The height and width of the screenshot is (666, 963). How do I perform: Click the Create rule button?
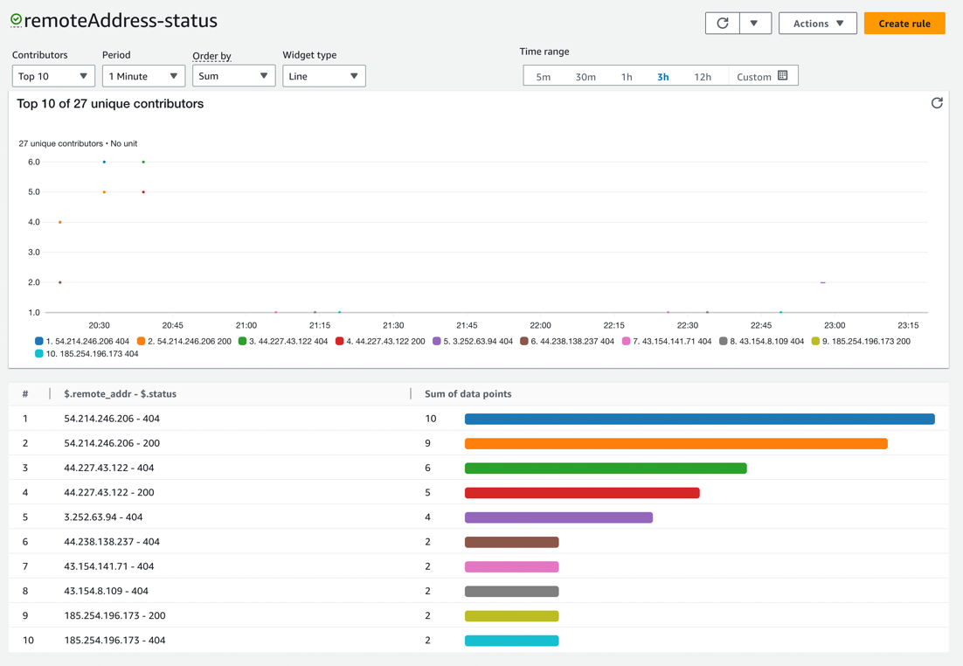coord(904,23)
